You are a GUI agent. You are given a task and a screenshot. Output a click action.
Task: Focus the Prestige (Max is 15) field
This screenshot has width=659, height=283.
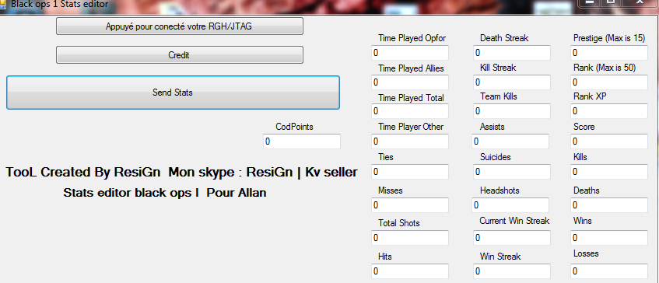[609, 53]
